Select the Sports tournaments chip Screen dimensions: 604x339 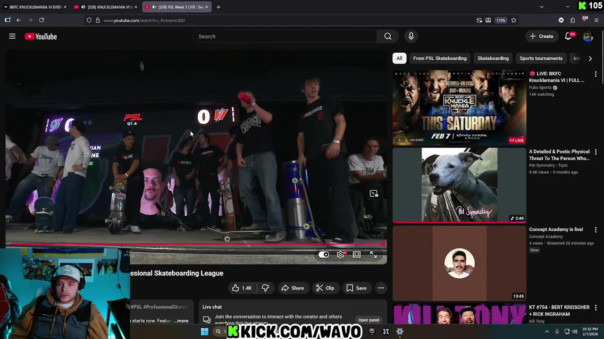click(541, 58)
